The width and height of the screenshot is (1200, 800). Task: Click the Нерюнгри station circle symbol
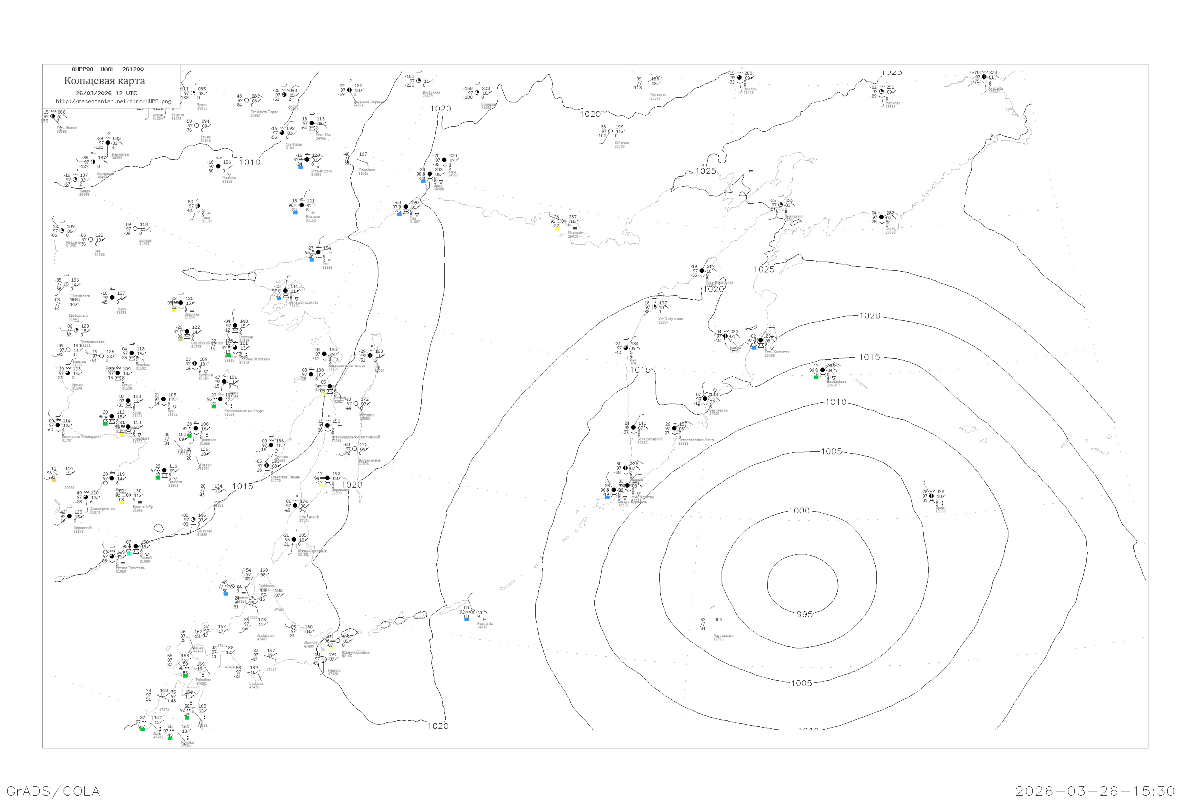[x=108, y=143]
